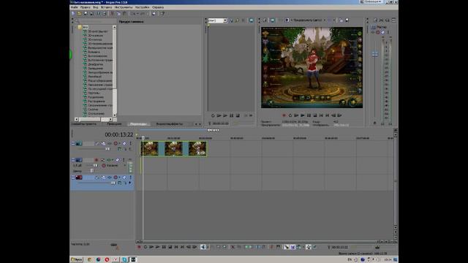This screenshot has height=263, width=468.
Task: Open the Yandex icon in the taskbar
Action: click(116, 260)
